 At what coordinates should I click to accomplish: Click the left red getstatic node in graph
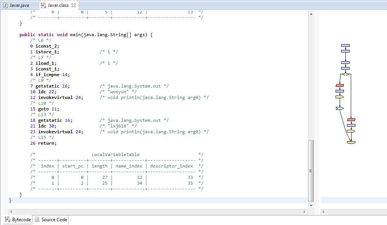(x=340, y=86)
